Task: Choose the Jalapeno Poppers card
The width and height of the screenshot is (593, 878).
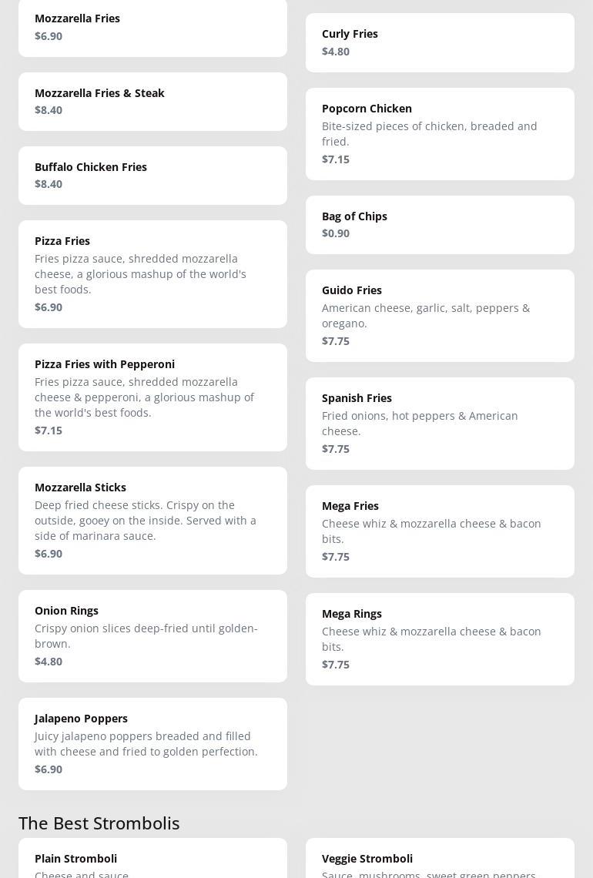Action: tap(152, 744)
